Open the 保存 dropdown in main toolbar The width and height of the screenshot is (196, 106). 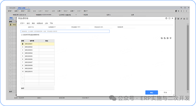[23, 11]
